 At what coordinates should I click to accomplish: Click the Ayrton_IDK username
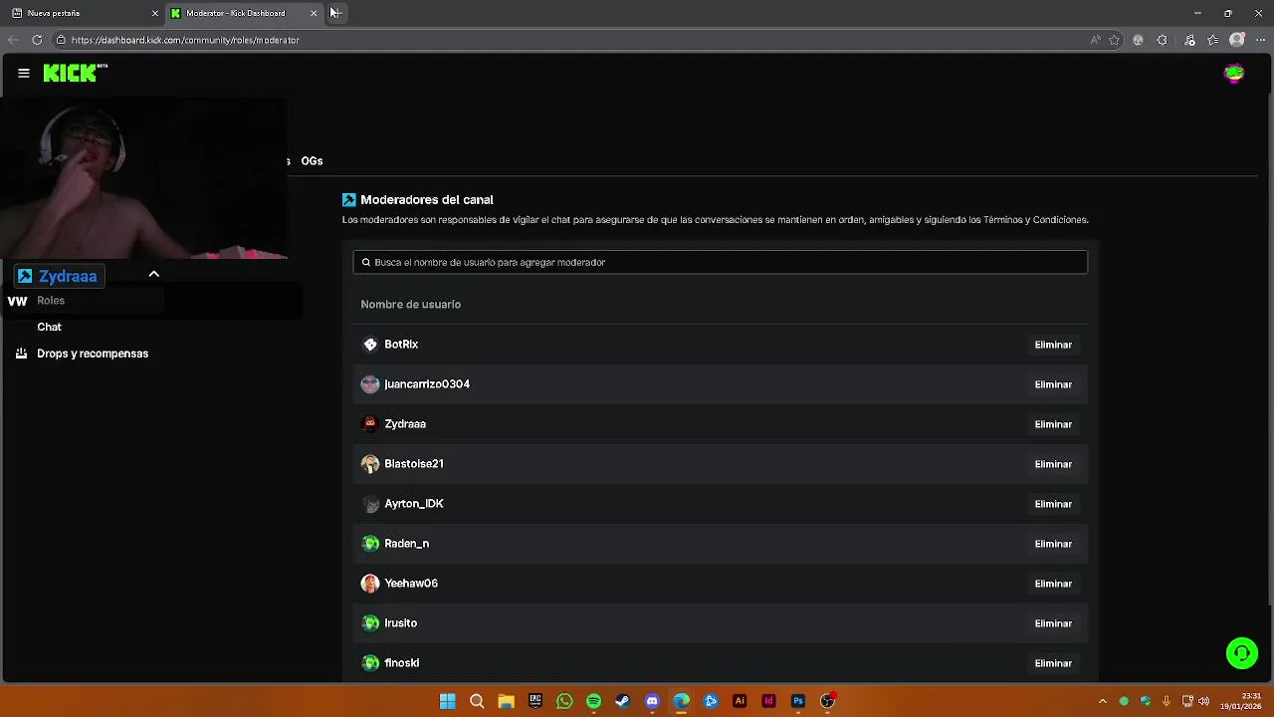click(x=414, y=504)
